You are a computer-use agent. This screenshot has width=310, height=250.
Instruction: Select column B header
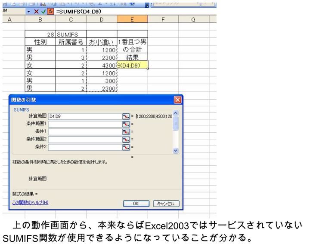click(x=40, y=19)
